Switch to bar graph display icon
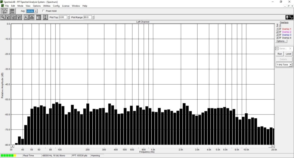The height and width of the screenshot is (158, 294). [x=31, y=17]
